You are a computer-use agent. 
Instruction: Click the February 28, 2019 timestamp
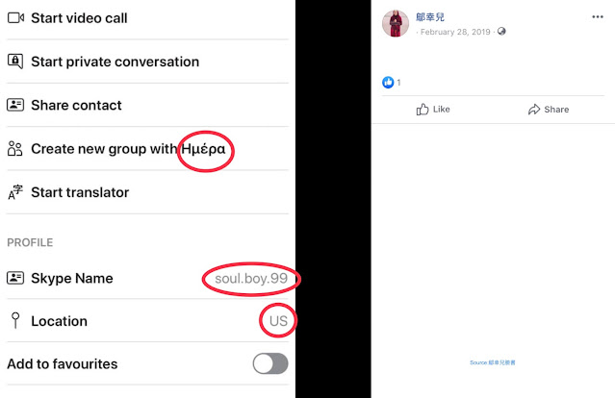[455, 32]
